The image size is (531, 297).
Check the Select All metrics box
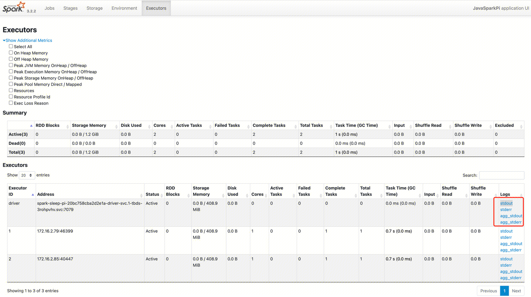click(x=11, y=46)
